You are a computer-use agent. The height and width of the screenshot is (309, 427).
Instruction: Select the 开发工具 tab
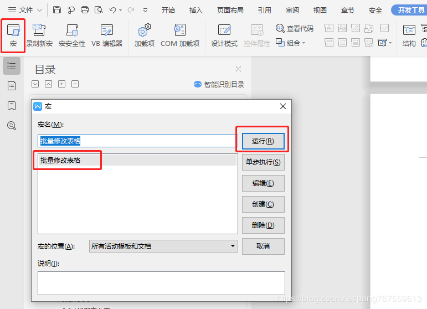(x=410, y=11)
